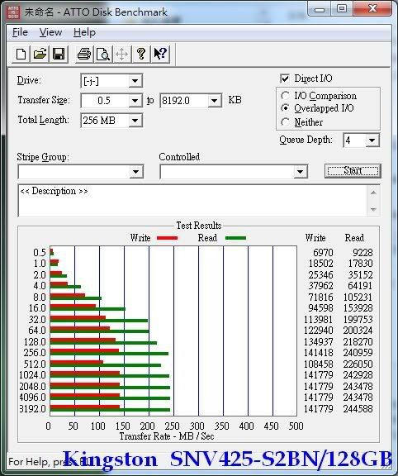This screenshot has height=476, width=398.
Task: Click the 128.0 transfer size row label
Action: 35,342
